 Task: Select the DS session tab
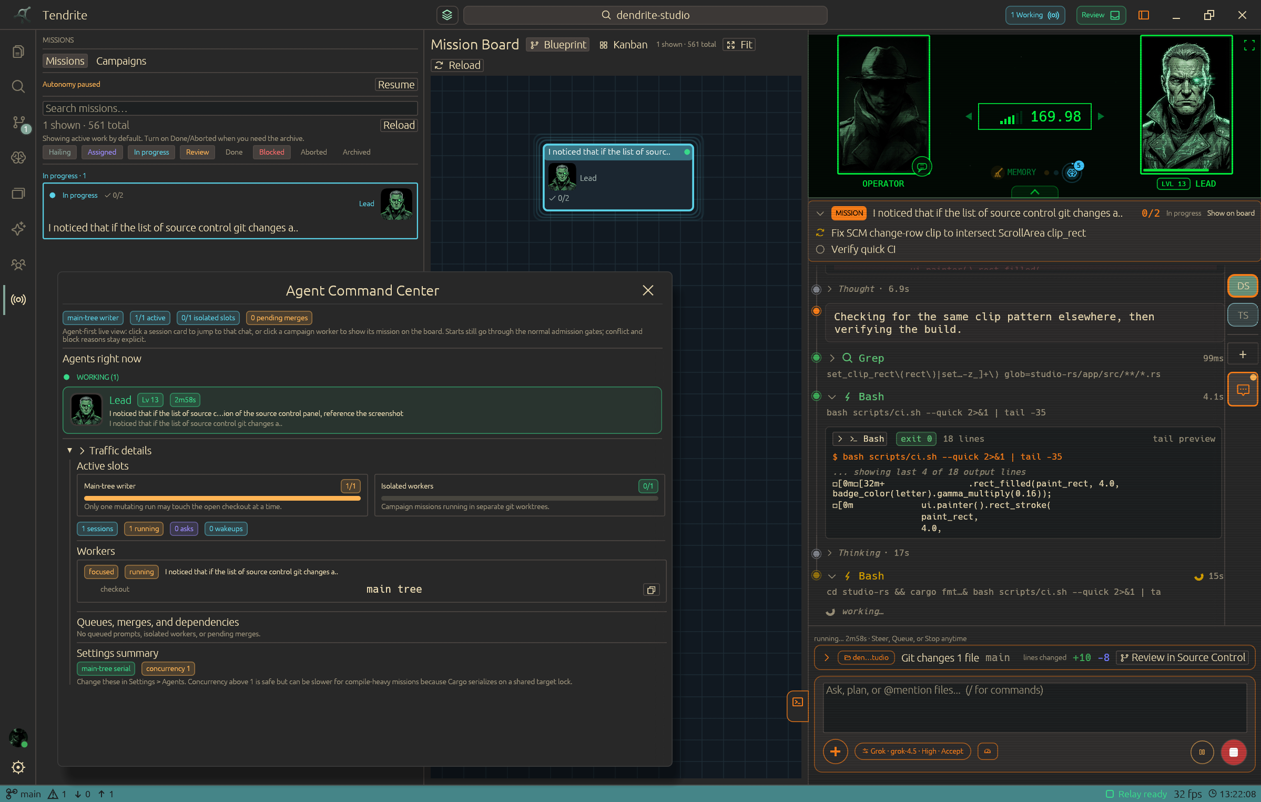click(1243, 286)
